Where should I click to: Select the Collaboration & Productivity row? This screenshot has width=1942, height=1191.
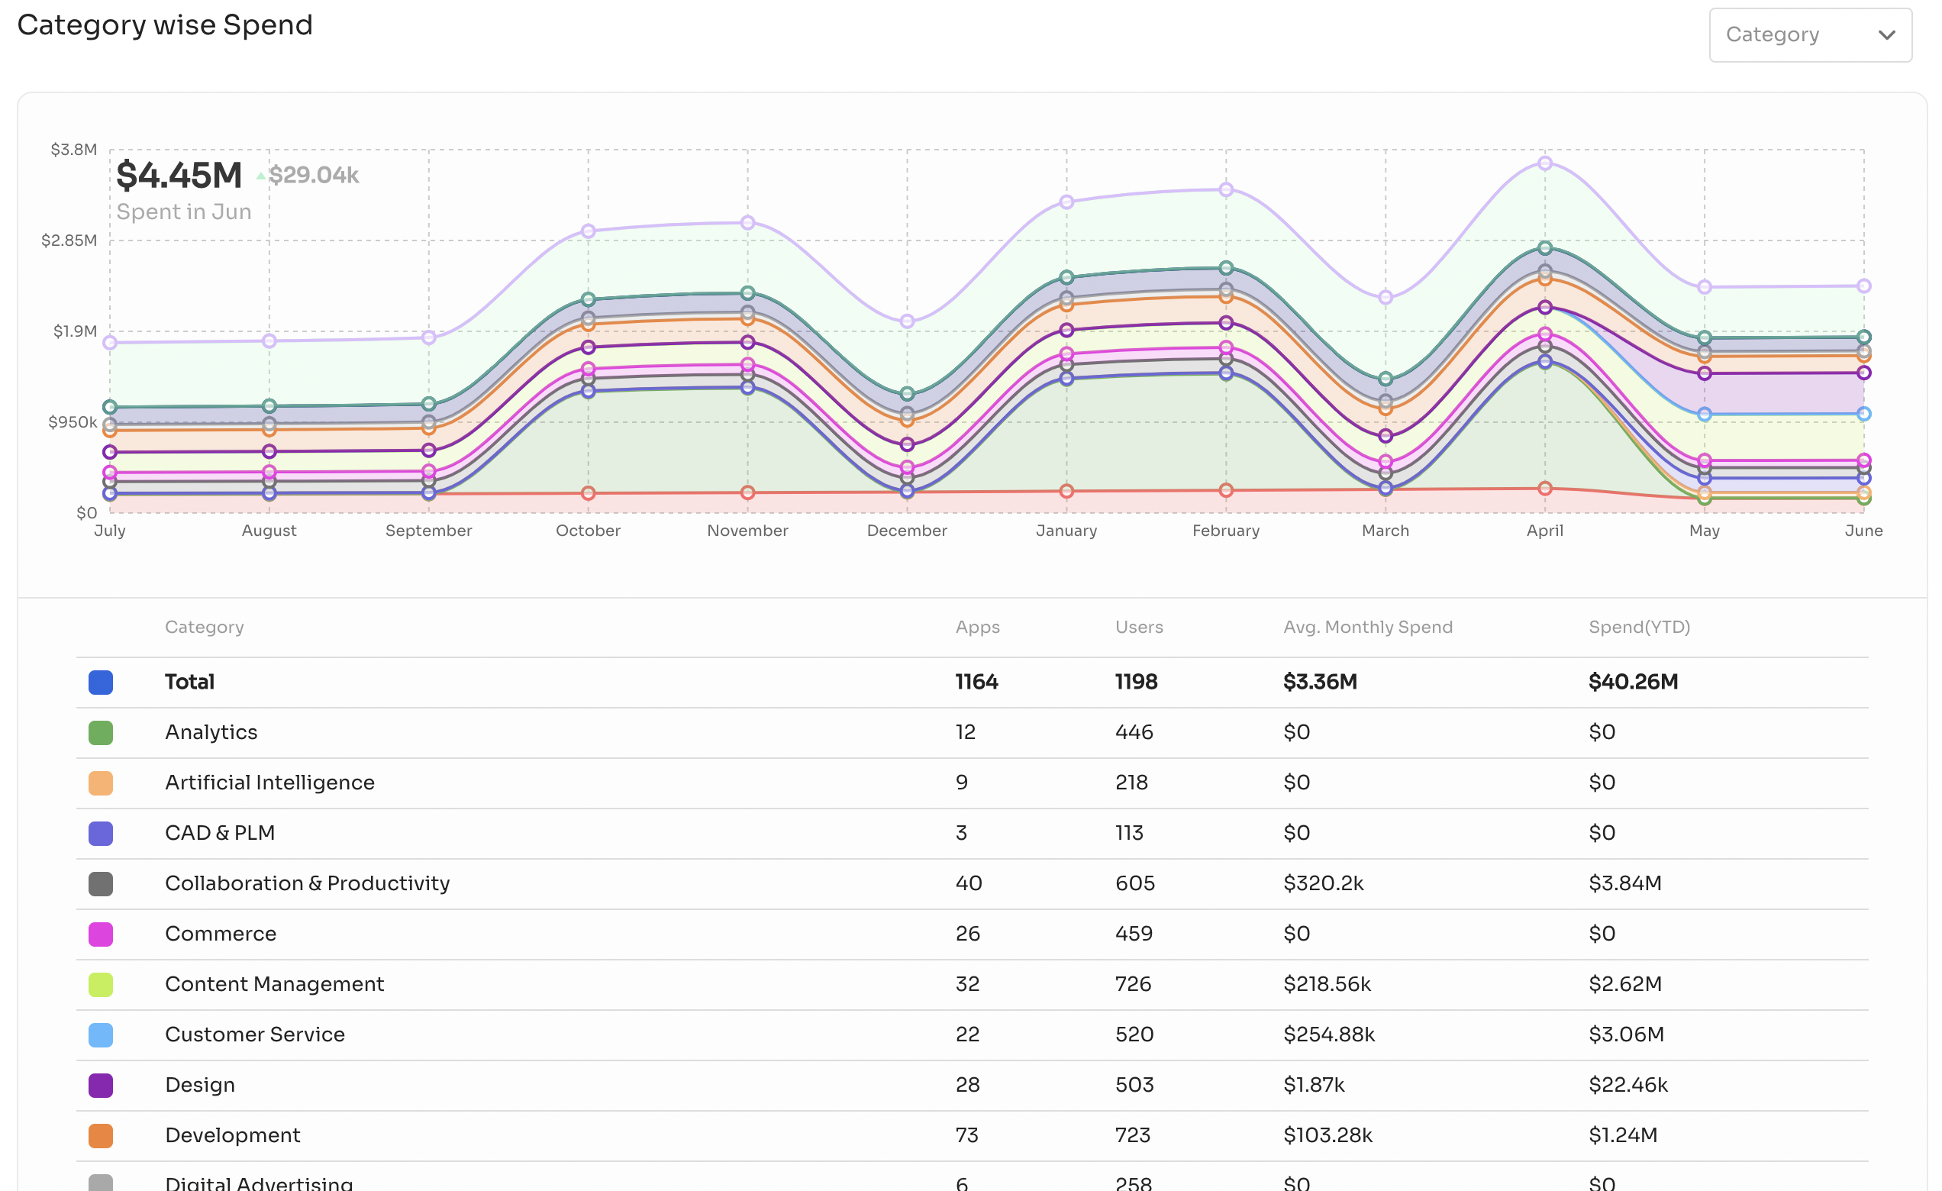coord(972,884)
